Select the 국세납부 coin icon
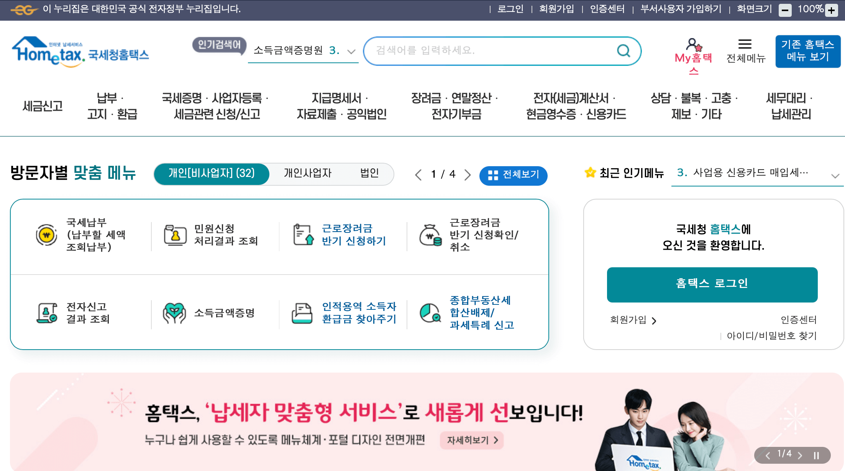The height and width of the screenshot is (471, 845). click(46, 234)
